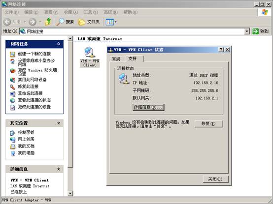Click the 修复(P) button in dialog
Screen dimensions: 273x204
click(x=208, y=123)
